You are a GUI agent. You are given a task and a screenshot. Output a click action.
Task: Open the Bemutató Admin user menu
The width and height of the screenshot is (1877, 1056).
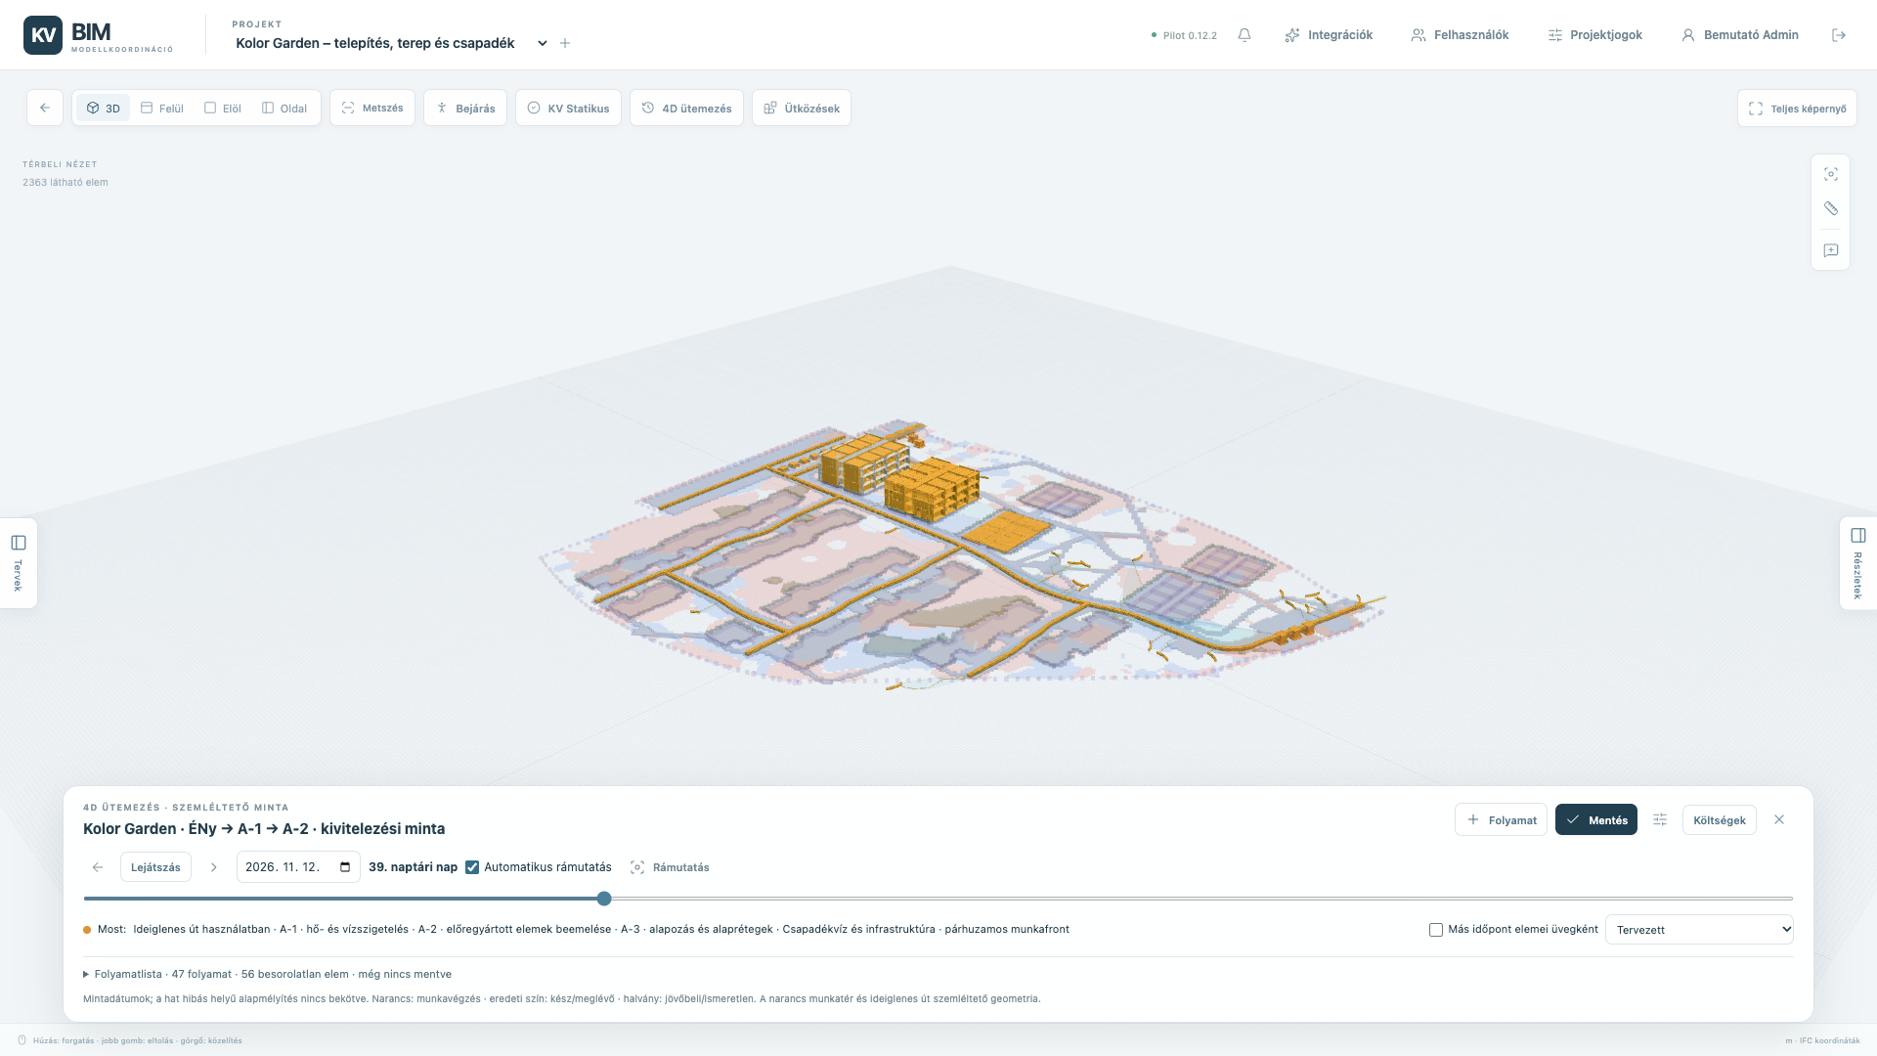1740,35
